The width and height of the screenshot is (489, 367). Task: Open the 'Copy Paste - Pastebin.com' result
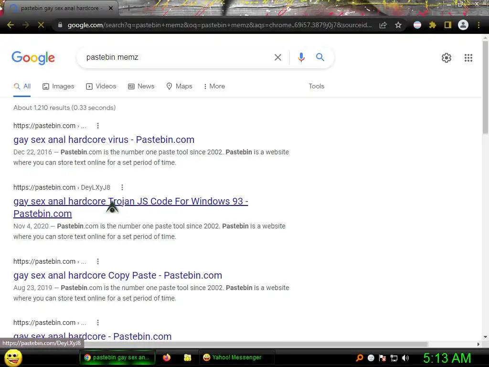[x=117, y=276]
